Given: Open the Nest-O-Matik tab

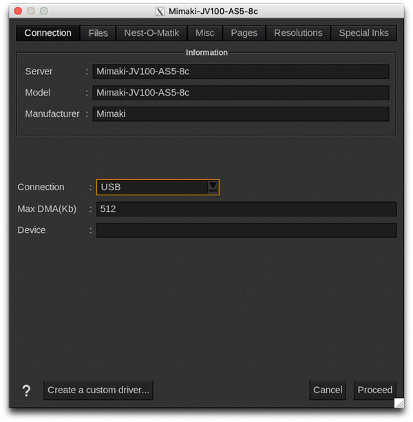Looking at the screenshot, I should click(151, 33).
